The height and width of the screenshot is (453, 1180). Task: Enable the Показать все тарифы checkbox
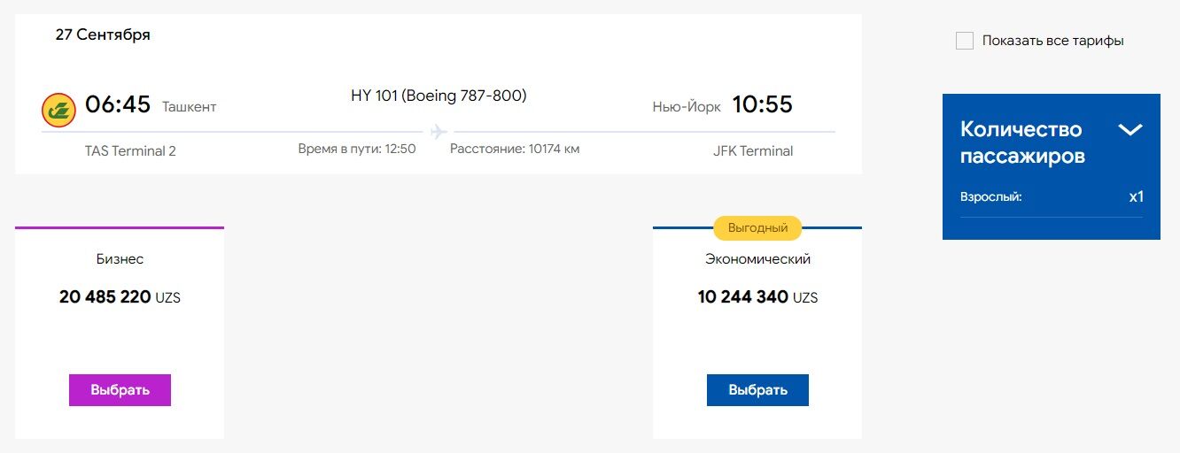click(x=965, y=41)
